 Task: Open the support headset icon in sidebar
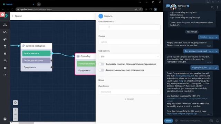pos(5,61)
